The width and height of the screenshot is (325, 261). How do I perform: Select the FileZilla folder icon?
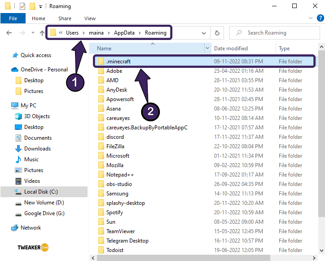[101, 146]
